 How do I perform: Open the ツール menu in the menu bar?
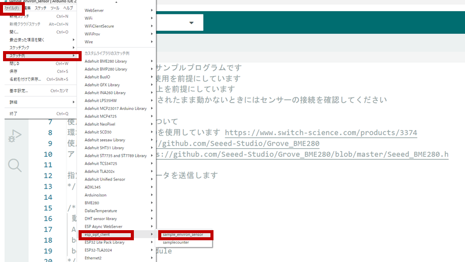55,8
